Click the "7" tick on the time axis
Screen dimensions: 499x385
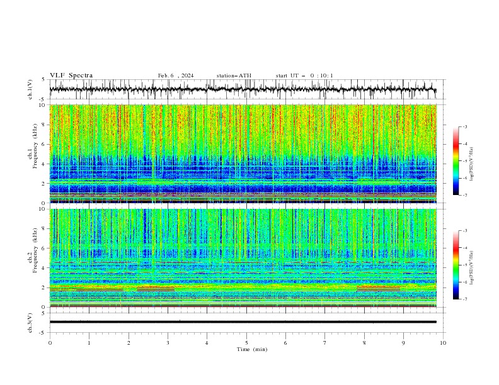(325, 343)
